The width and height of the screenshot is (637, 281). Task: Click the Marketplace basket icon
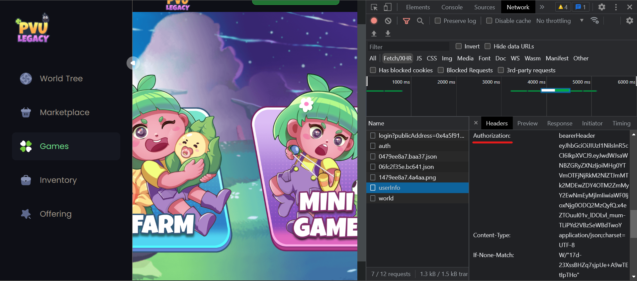(x=26, y=112)
